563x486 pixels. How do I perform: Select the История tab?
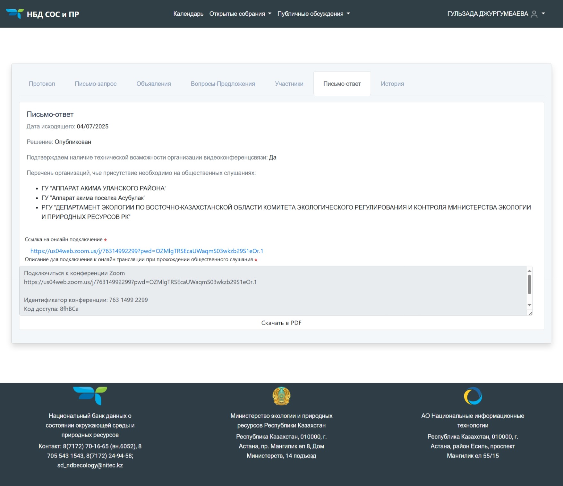point(392,84)
